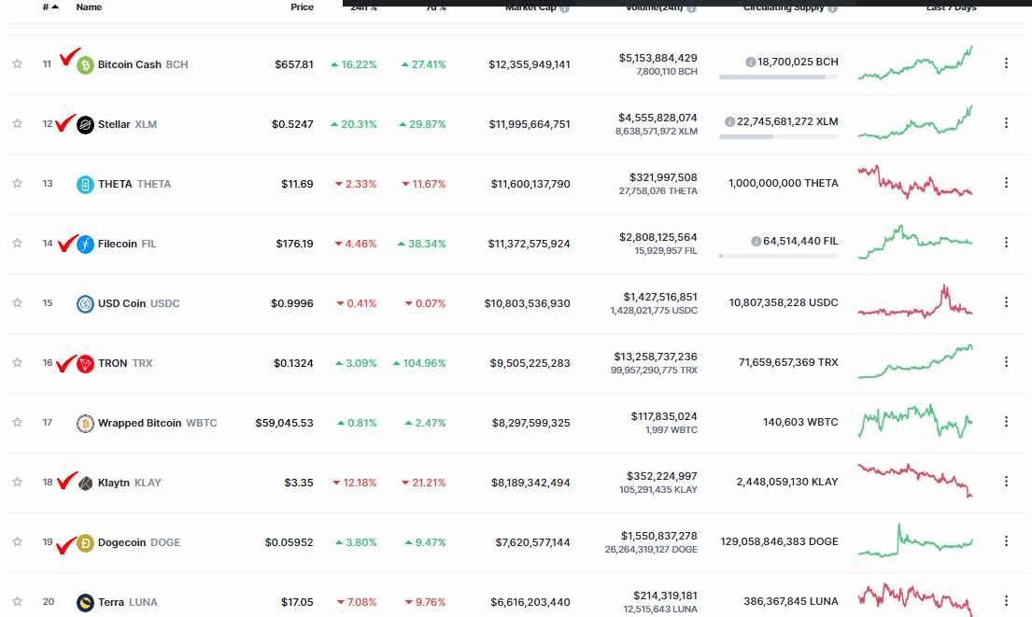Click the Wrapped Bitcoin logo icon

tap(85, 423)
